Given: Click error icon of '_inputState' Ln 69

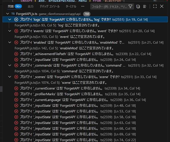Looking at the screenshot, I should coord(16,134).
